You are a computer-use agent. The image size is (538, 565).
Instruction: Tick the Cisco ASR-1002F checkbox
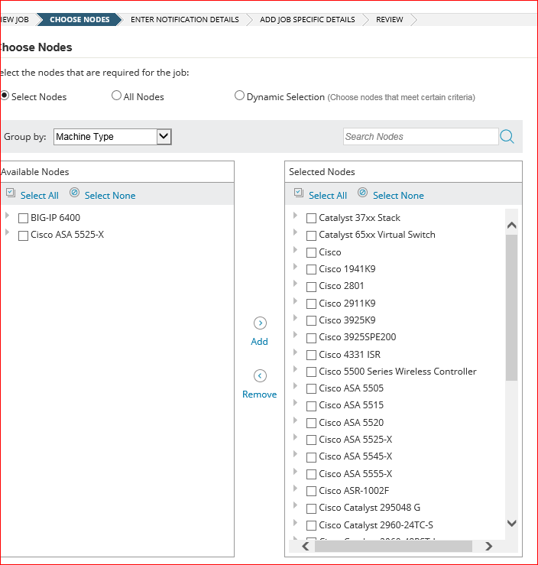pyautogui.click(x=311, y=491)
